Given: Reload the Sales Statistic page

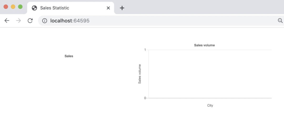Looking at the screenshot, I should (x=30, y=21).
